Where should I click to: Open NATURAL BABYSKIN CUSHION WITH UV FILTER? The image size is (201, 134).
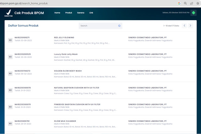[x=76, y=88]
